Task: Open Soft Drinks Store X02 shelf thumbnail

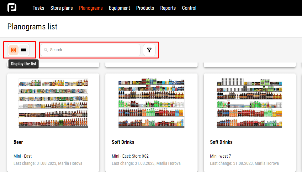Action: (151, 103)
